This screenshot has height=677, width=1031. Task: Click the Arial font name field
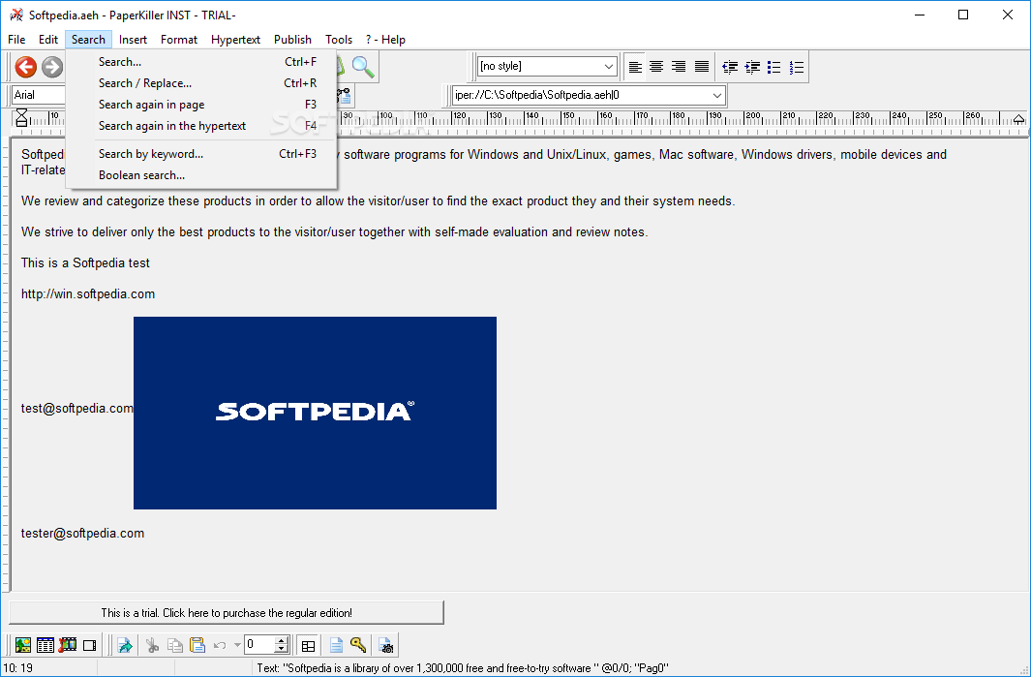tap(40, 95)
